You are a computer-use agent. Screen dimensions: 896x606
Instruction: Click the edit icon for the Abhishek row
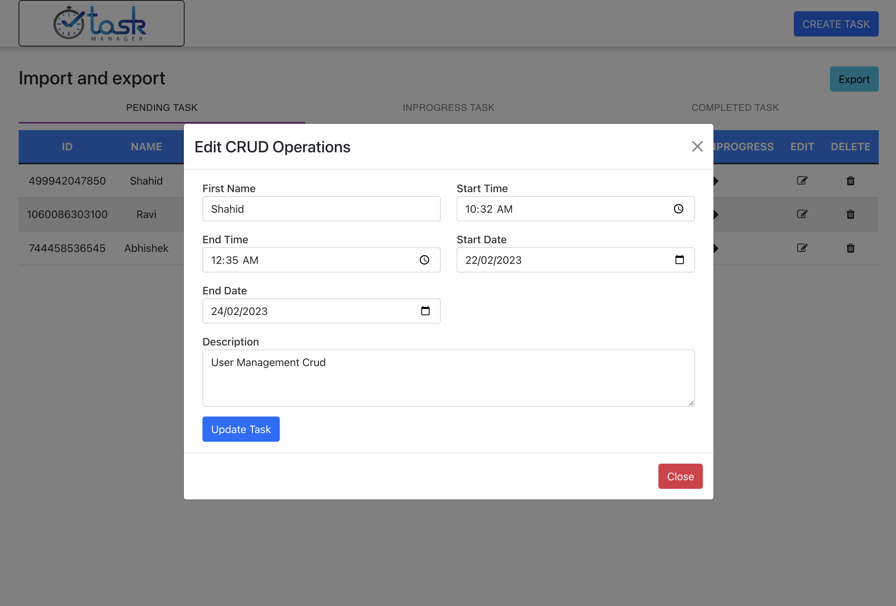[802, 248]
